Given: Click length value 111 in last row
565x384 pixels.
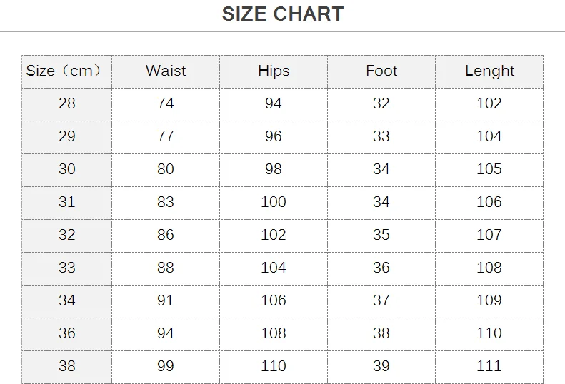Looking at the screenshot, I should (x=489, y=366).
